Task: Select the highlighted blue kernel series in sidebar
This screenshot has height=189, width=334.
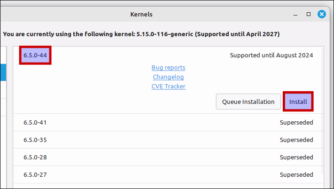Action: (x=3, y=72)
